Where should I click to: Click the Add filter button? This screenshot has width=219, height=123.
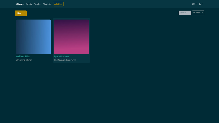coord(58,4)
